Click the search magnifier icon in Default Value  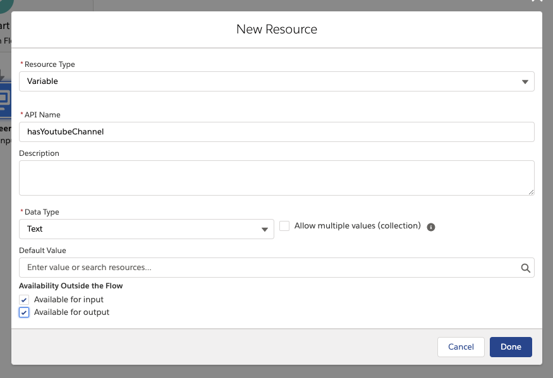tap(525, 268)
